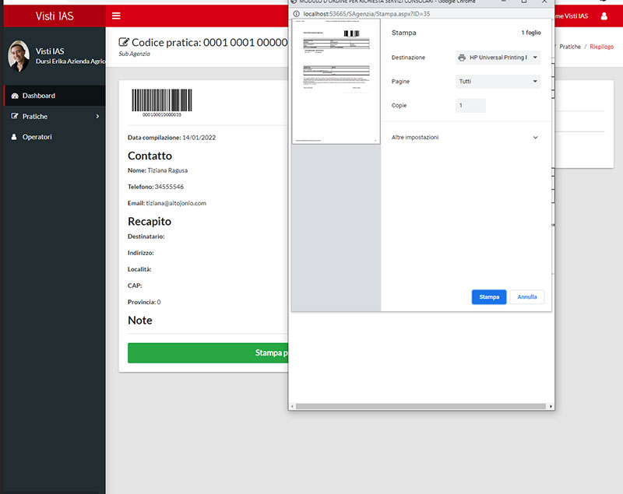Viewport: 623px width, 494px height.
Task: Open Pratiche in the sidebar menu
Action: pyautogui.click(x=55, y=116)
